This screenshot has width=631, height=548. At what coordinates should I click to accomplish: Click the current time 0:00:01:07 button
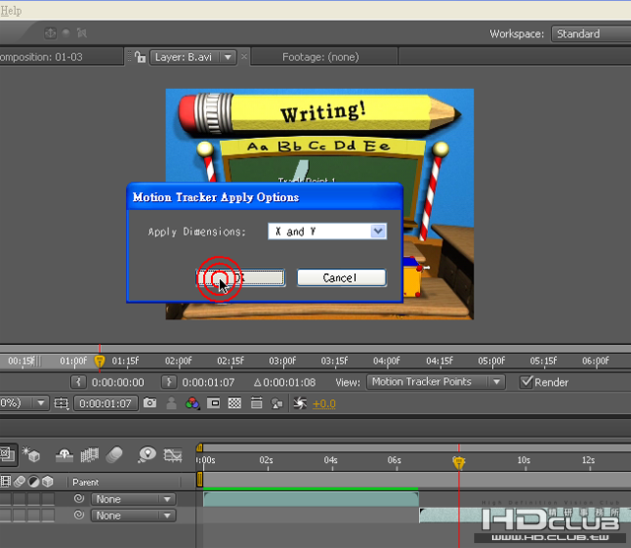(105, 403)
